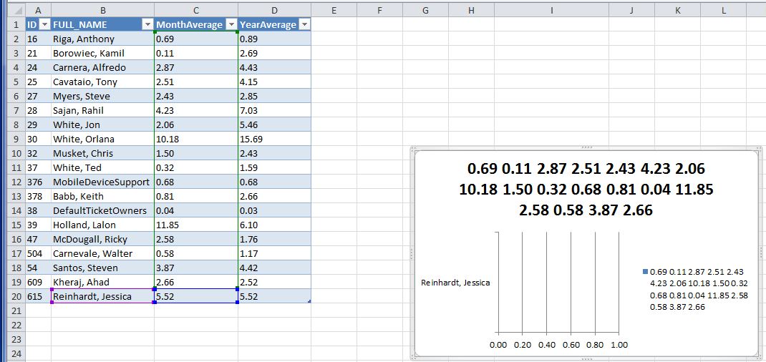Click the FULL_NAME header cell
Screen dimensions: 766x362
(x=102, y=25)
